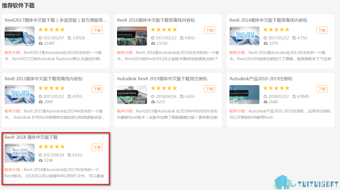Select the Autodesk注册机 thumbnail image

click(x=244, y=95)
